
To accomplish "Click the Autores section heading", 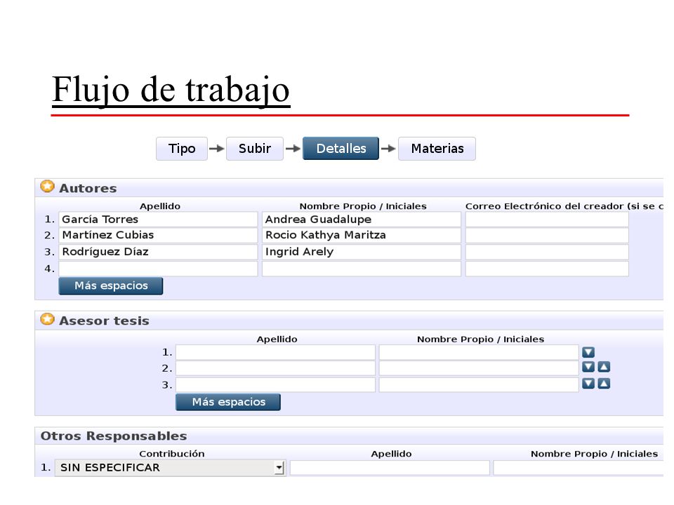I will [88, 188].
